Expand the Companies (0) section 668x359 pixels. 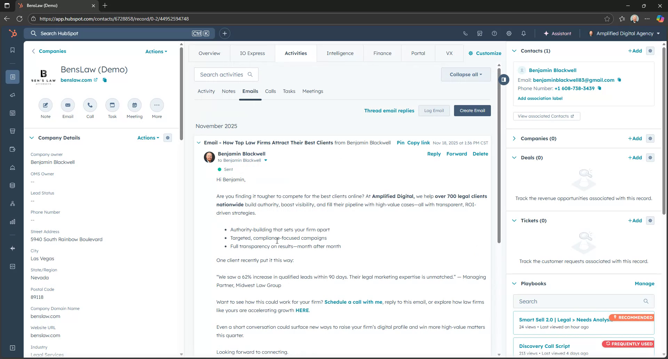[x=514, y=138]
